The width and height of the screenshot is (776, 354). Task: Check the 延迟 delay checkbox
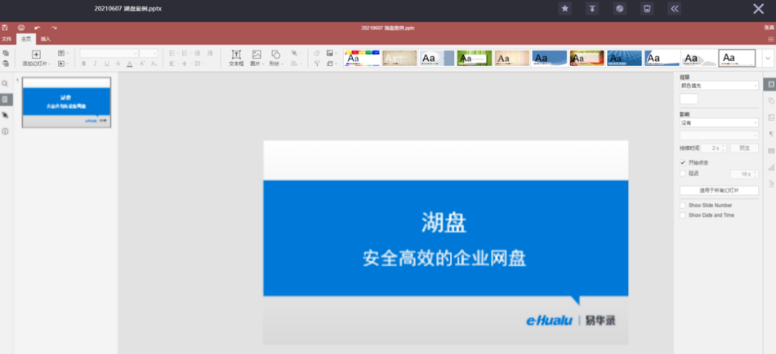click(683, 174)
